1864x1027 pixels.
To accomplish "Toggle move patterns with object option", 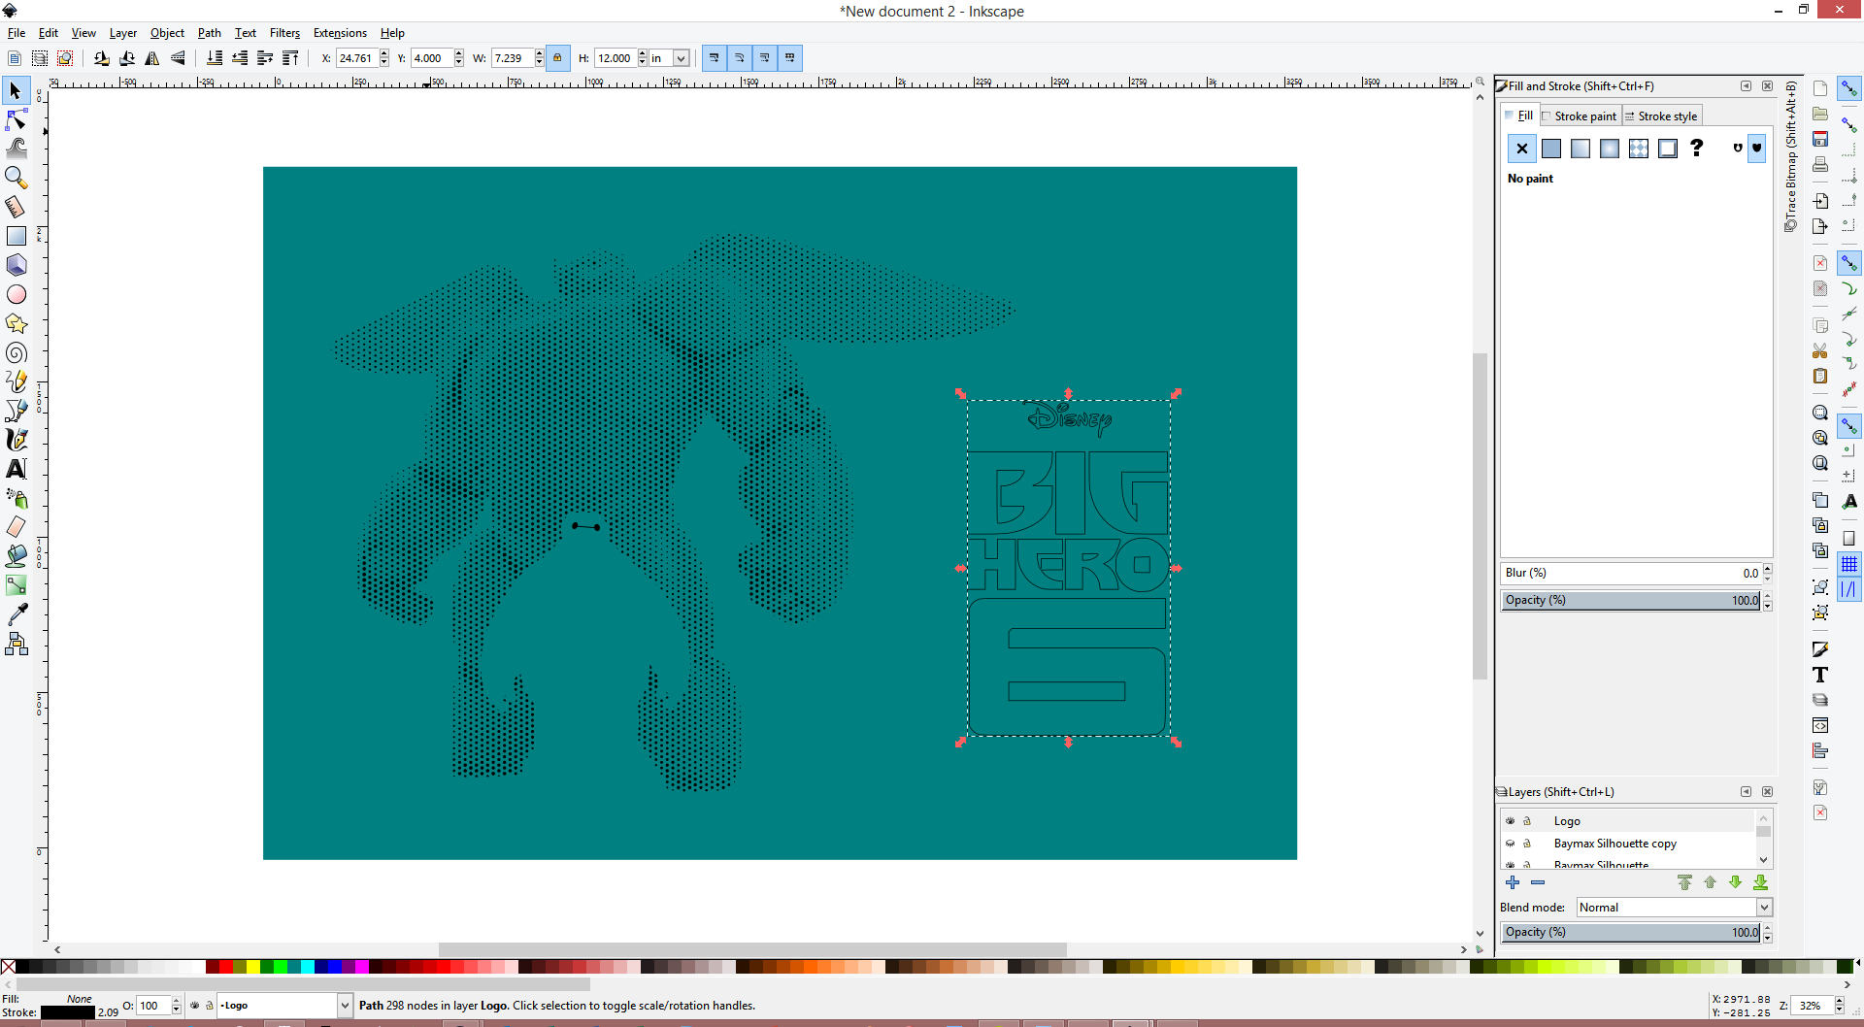I will [x=790, y=58].
